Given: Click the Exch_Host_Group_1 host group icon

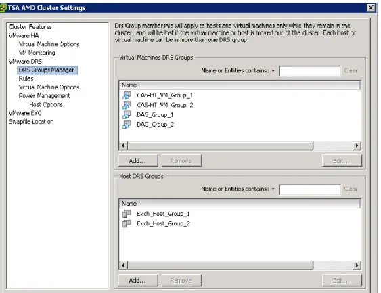Looking at the screenshot, I should 127,214.
